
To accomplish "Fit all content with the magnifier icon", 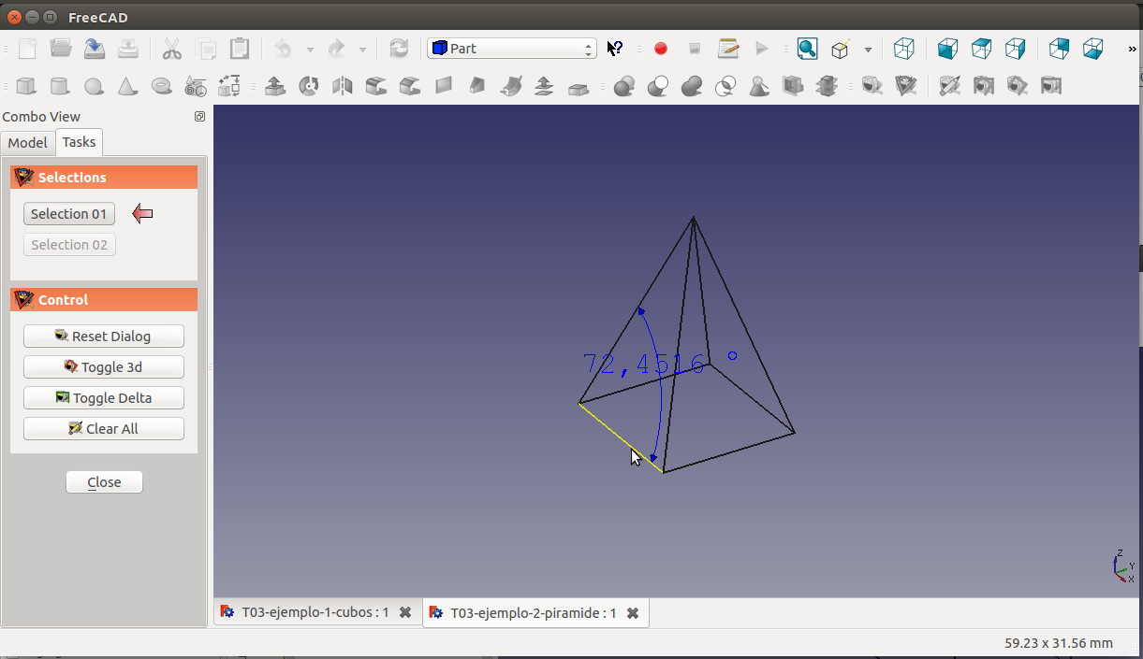I will click(x=807, y=49).
